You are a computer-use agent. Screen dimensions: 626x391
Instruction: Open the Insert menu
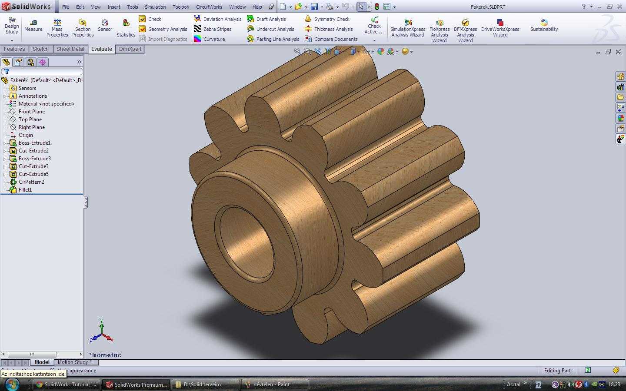click(x=114, y=7)
